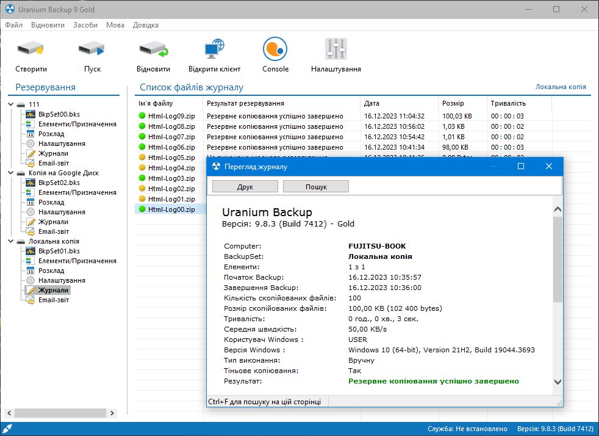Select Html-Log04.zip row

(171, 167)
